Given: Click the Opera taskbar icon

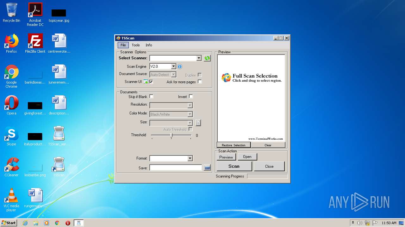Looking at the screenshot, I should (x=68, y=223).
